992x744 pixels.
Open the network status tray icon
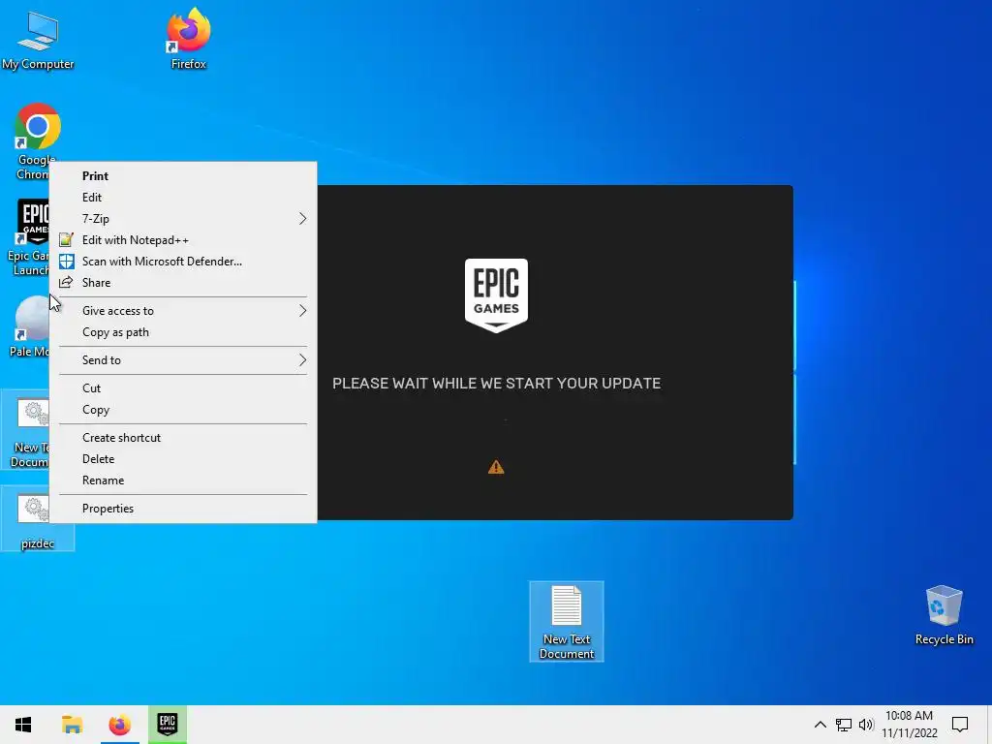(844, 725)
